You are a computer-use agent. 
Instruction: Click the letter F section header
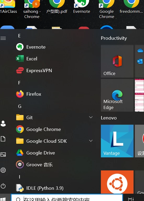click(x=19, y=83)
